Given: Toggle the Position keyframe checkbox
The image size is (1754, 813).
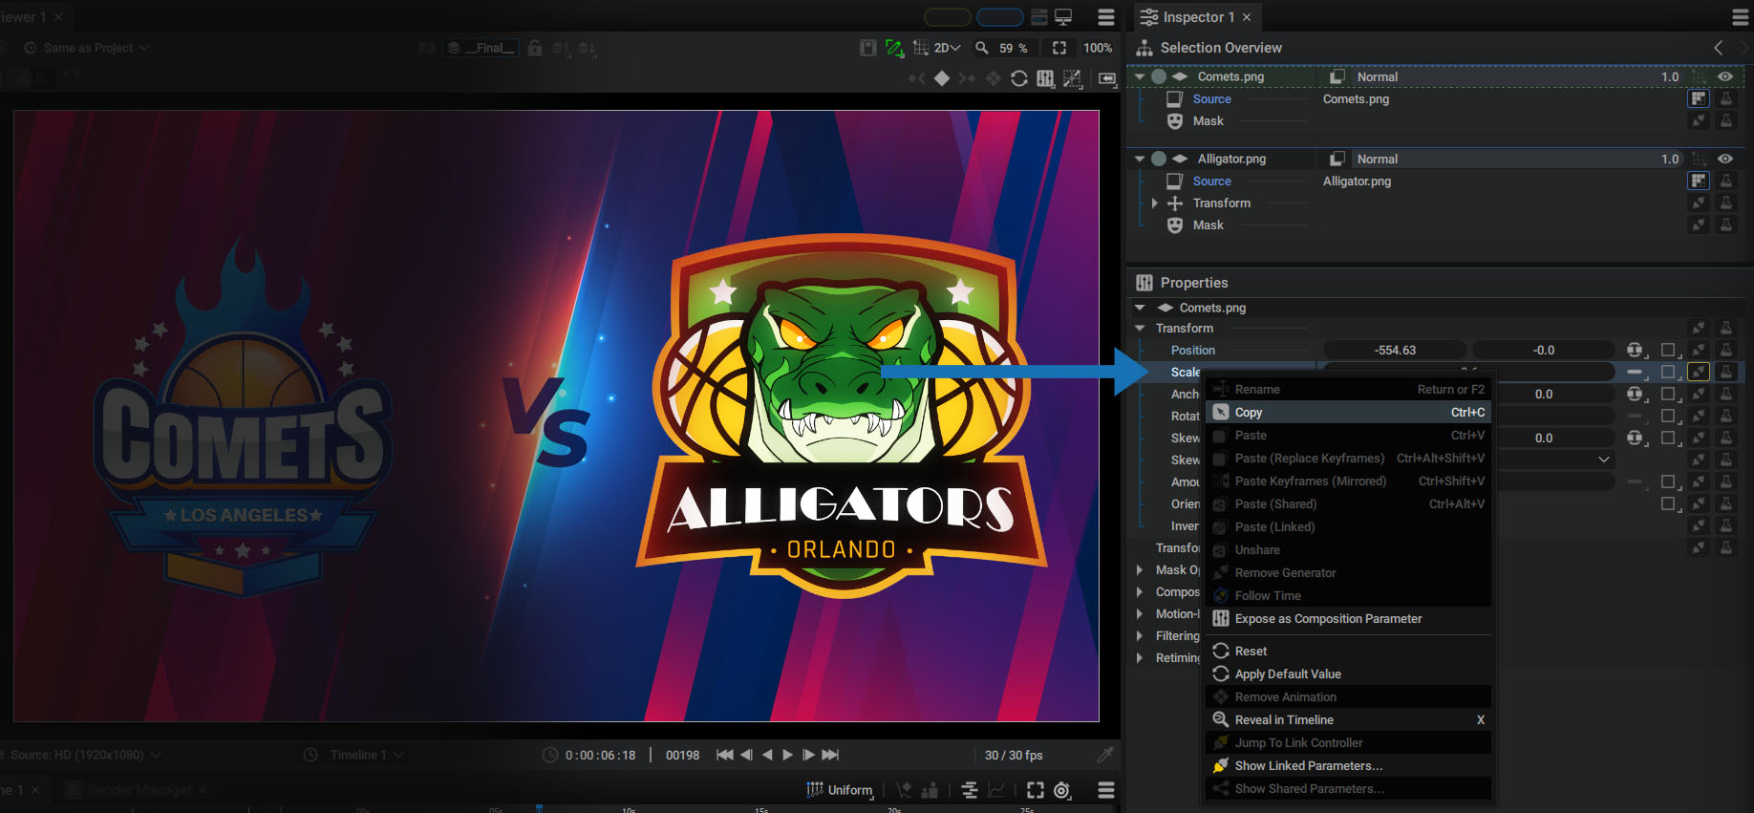Looking at the screenshot, I should (1668, 351).
